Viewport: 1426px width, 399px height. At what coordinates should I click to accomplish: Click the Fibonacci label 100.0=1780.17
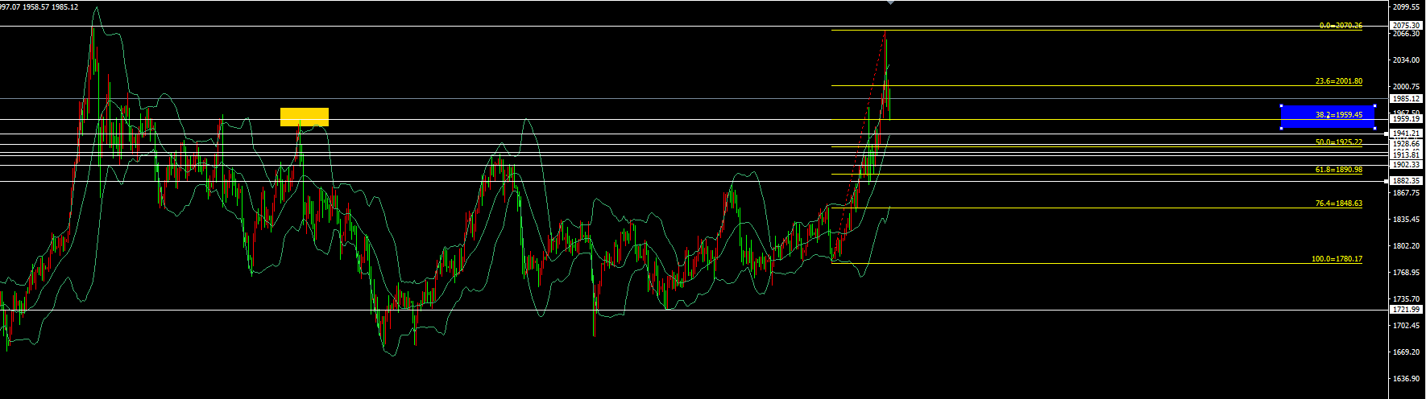1337,259
